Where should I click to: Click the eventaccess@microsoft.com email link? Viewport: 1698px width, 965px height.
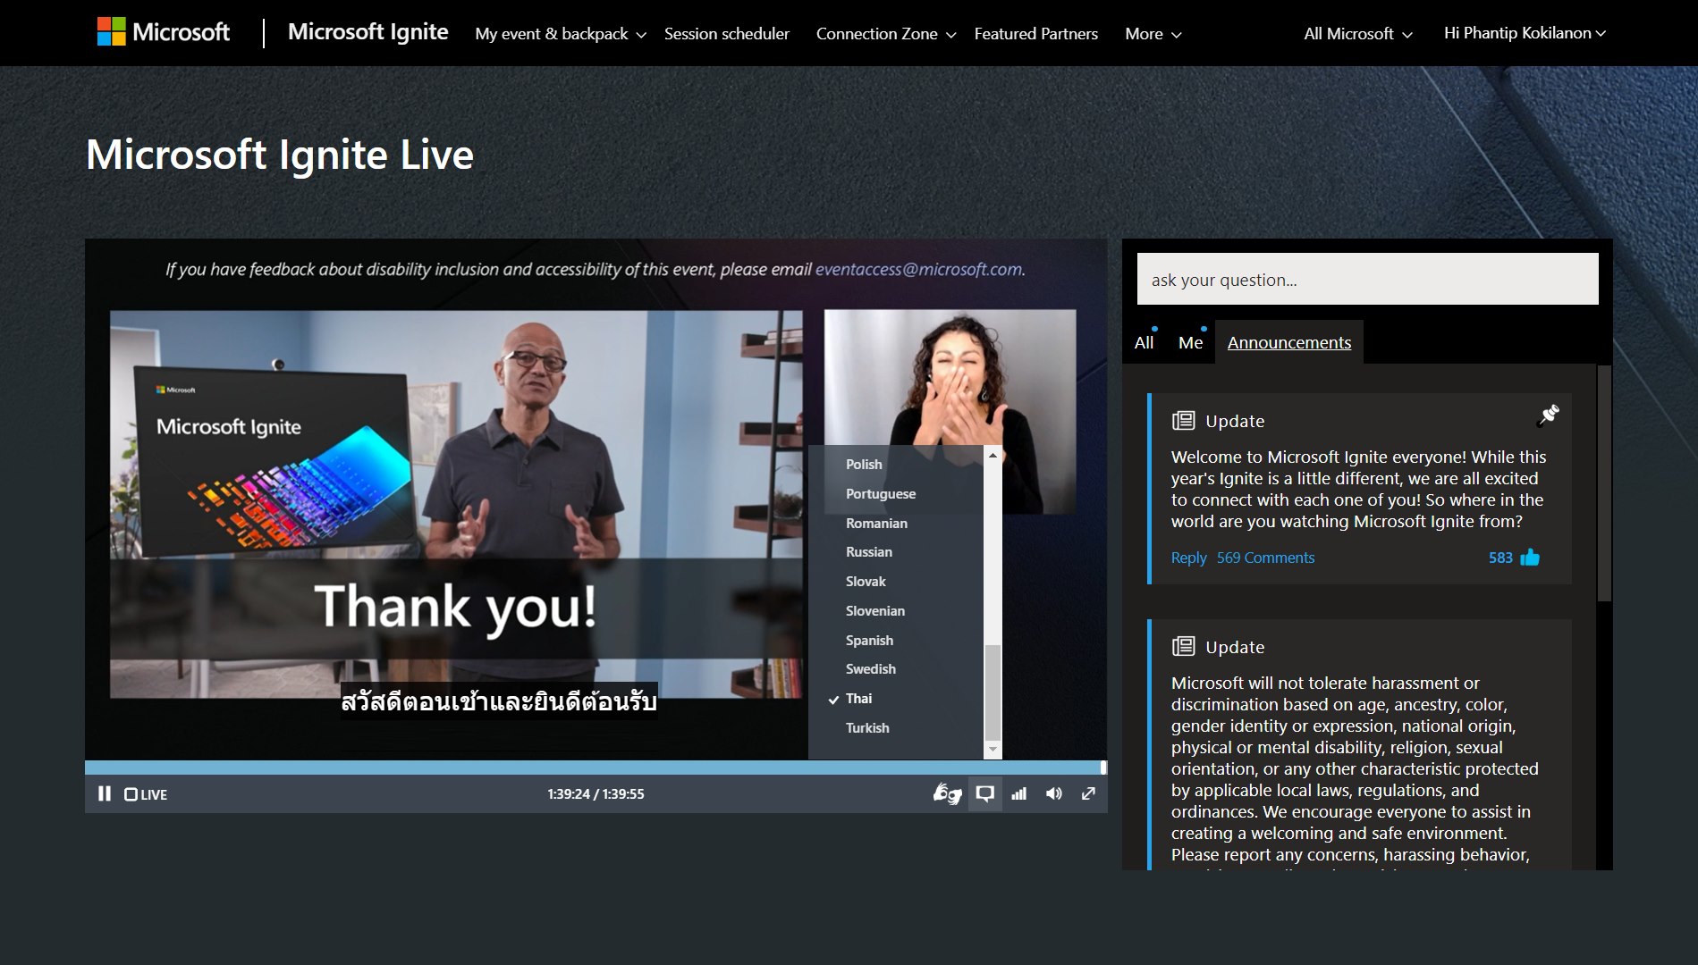click(x=919, y=270)
